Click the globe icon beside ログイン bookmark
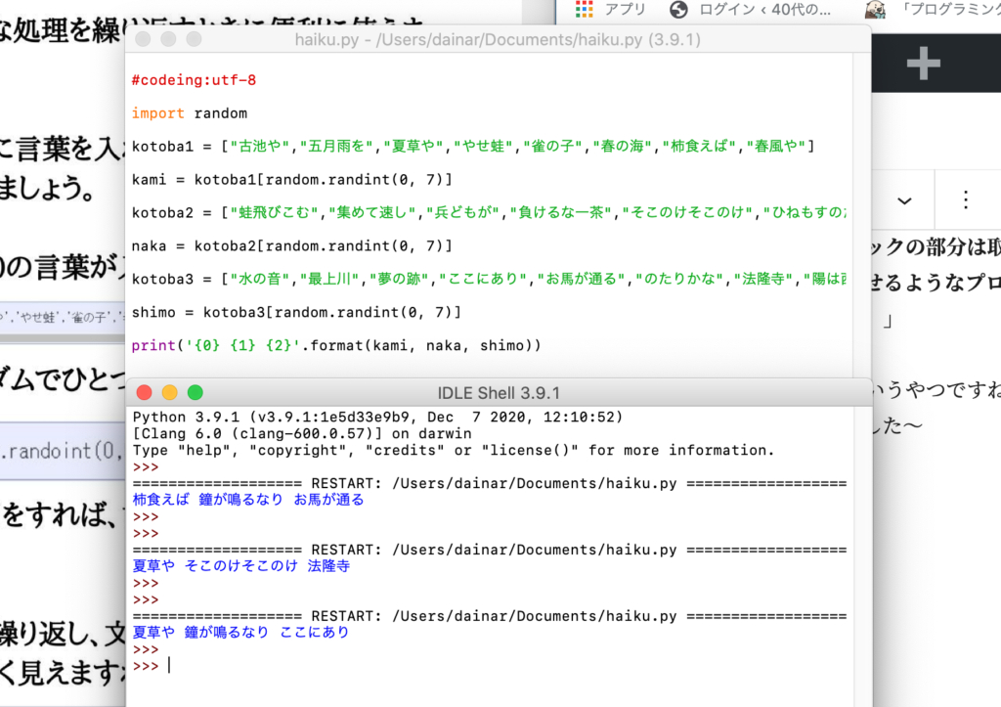The width and height of the screenshot is (1001, 707). [678, 9]
